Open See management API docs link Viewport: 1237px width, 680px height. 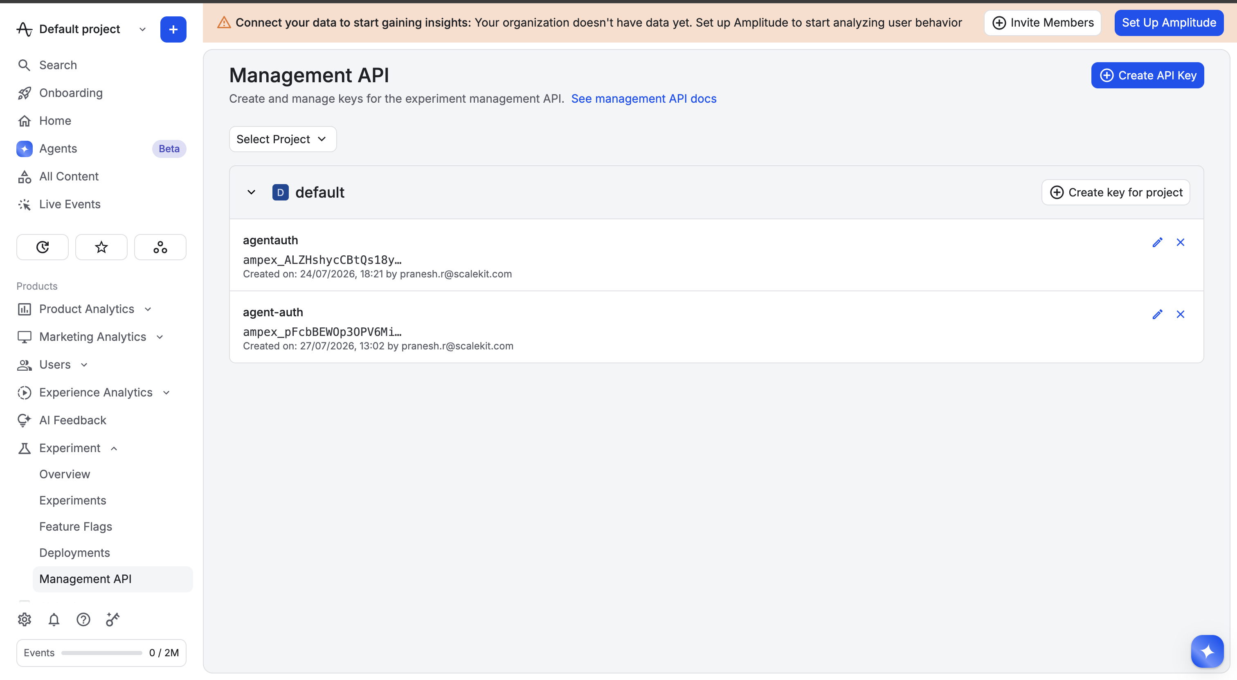[x=643, y=99]
